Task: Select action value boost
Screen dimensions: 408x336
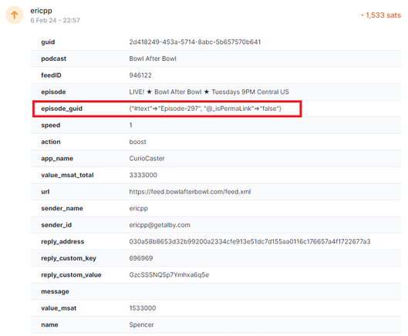Action: coord(137,142)
